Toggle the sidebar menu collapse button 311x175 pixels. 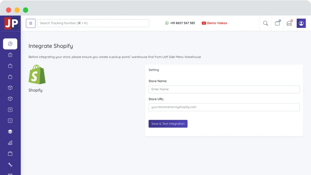pos(31,23)
